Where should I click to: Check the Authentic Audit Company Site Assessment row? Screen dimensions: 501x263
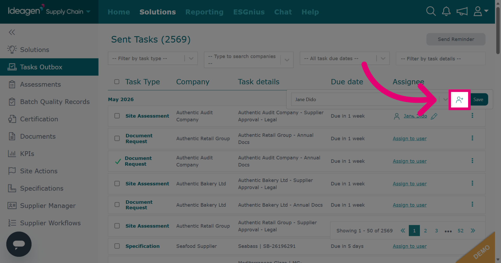(x=117, y=116)
